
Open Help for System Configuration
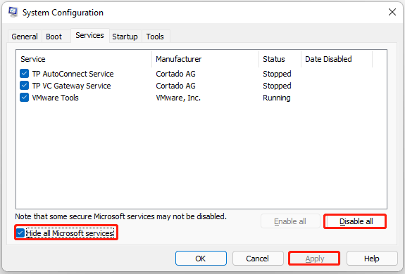coord(372,259)
